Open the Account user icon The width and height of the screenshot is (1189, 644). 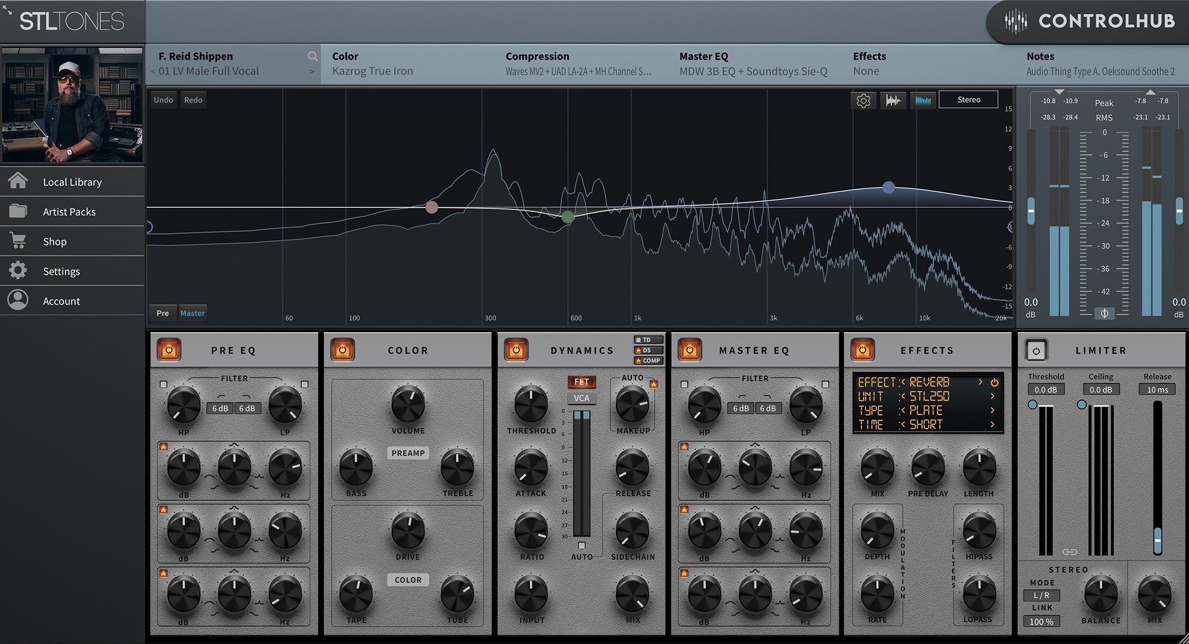coord(18,300)
